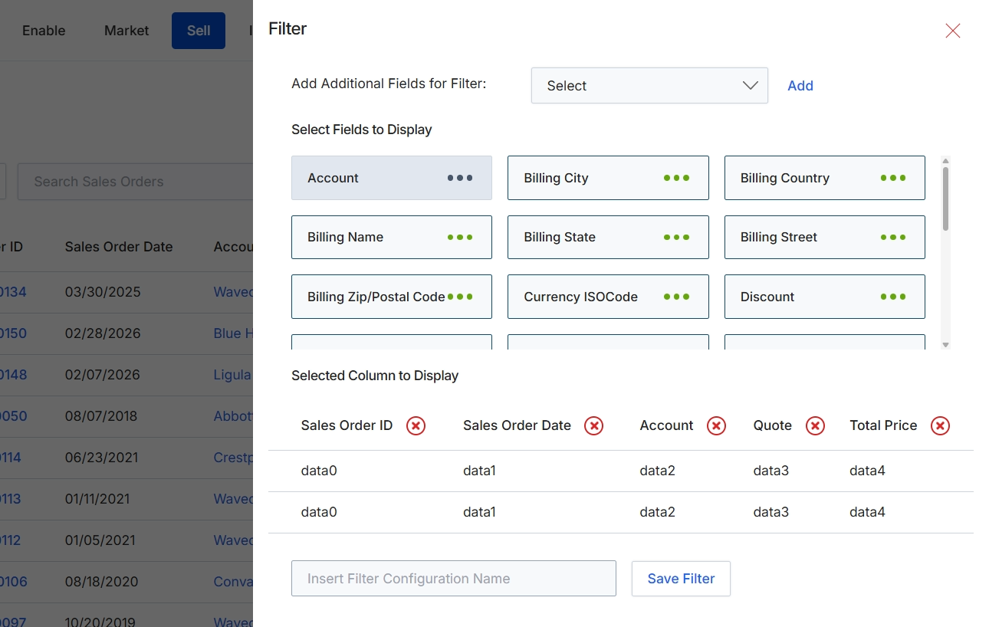Click the Sales Order Date column header
This screenshot has height=627, width=989.
119,247
